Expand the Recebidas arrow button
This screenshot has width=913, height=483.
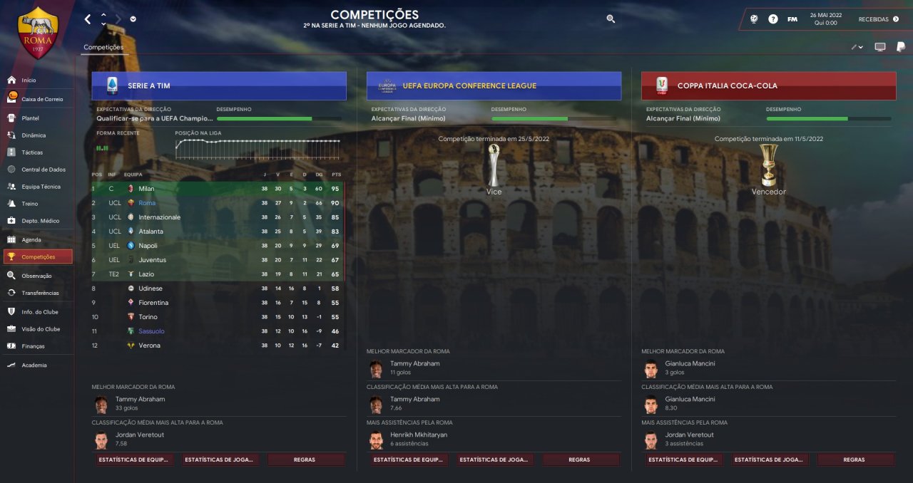pos(896,19)
